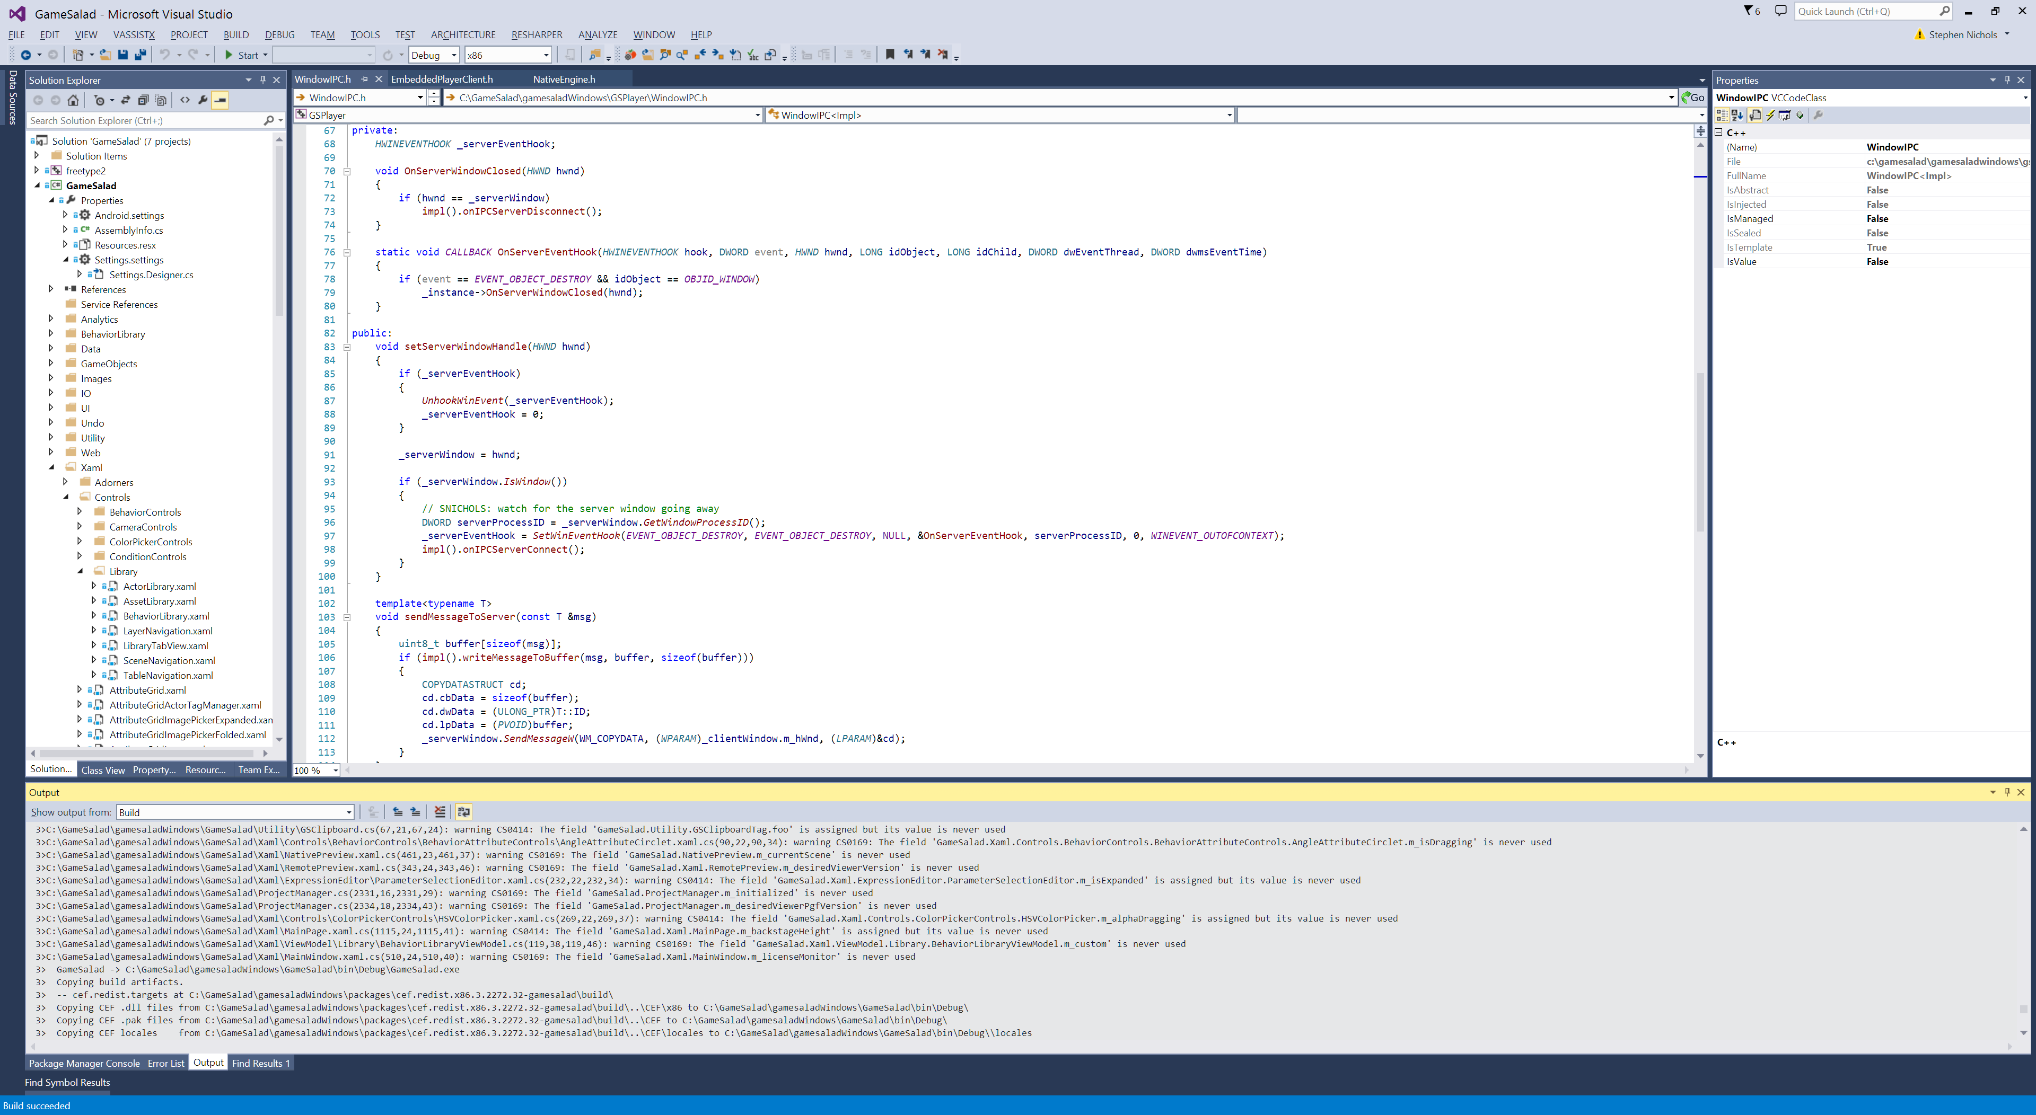The width and height of the screenshot is (2036, 1115).
Task: Click the Home icon in Solution Explorer
Action: click(74, 100)
